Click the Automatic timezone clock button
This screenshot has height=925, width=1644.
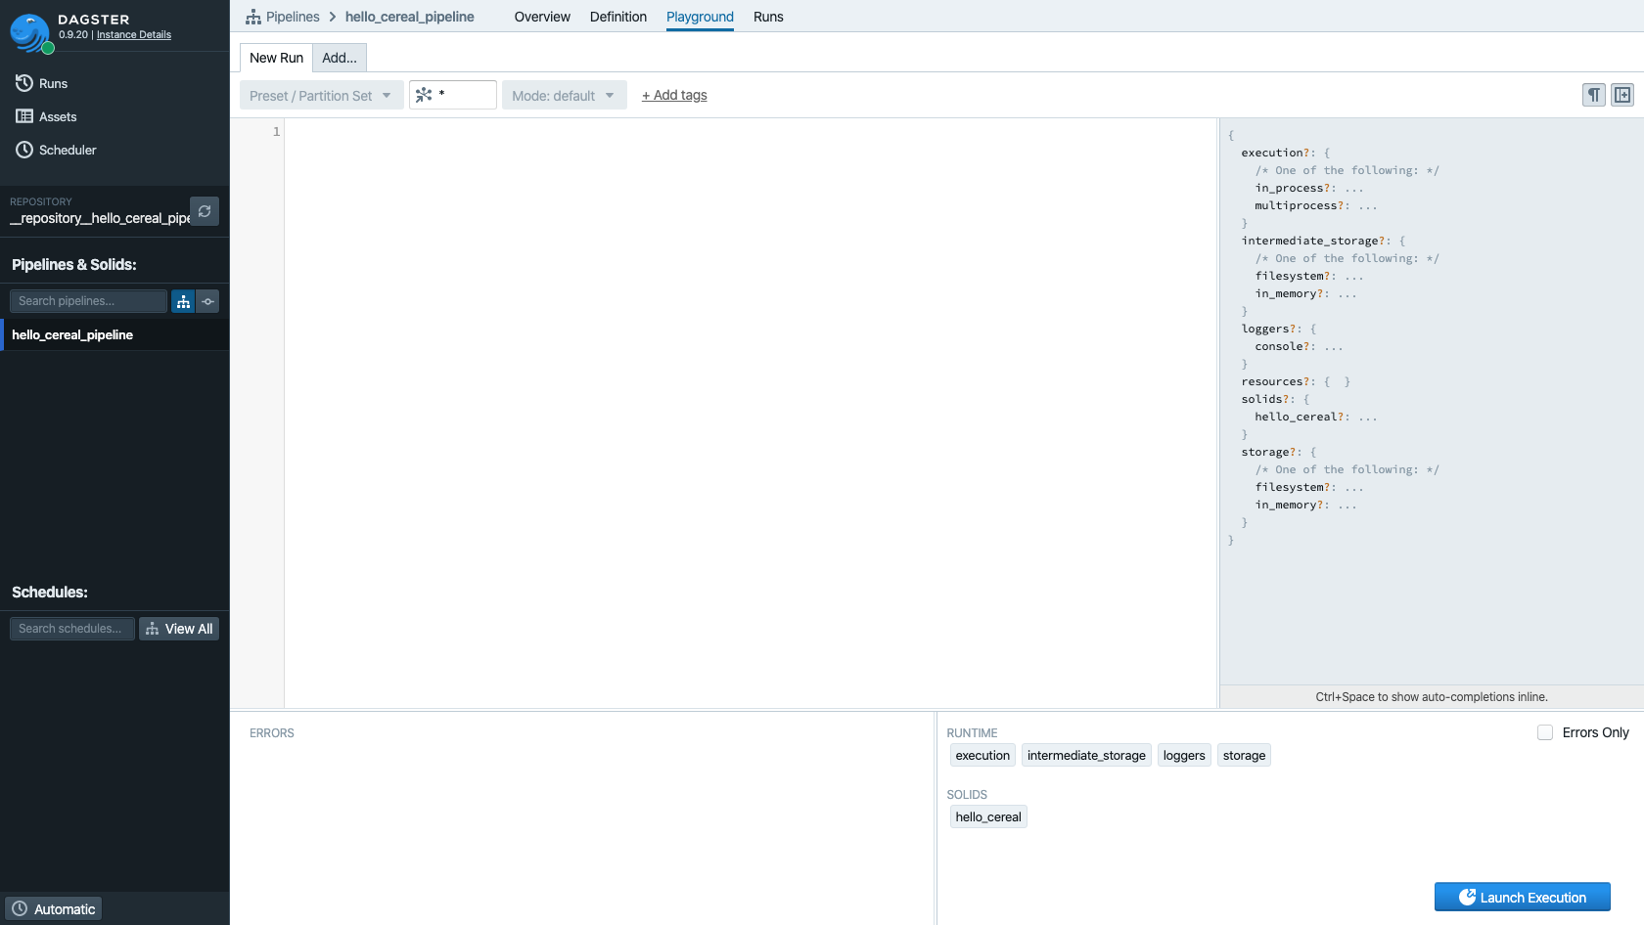click(x=54, y=908)
